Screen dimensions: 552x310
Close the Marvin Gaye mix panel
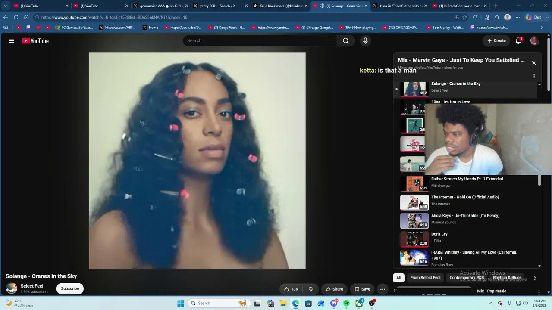(534, 63)
